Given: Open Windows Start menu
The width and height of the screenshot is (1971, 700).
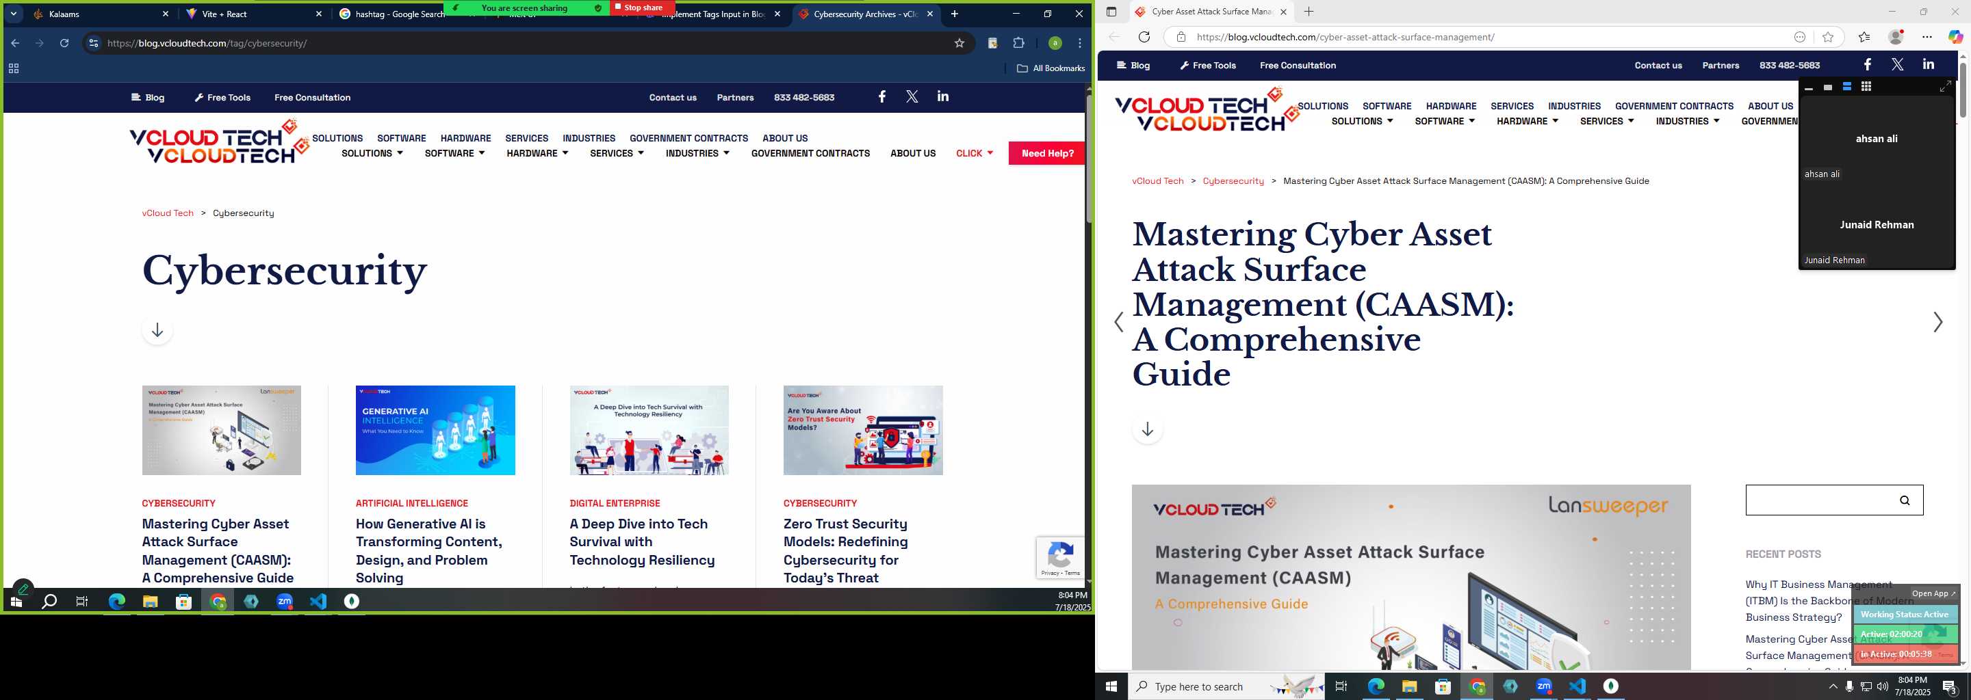Looking at the screenshot, I should click(x=1111, y=686).
